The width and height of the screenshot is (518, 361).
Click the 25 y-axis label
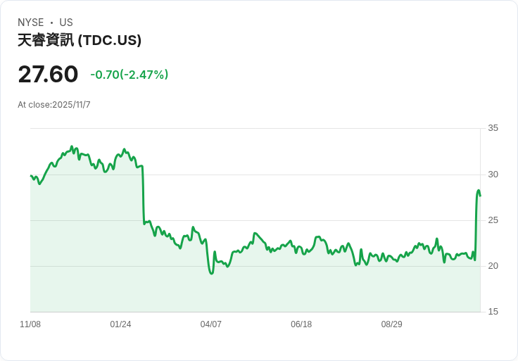[x=493, y=220]
